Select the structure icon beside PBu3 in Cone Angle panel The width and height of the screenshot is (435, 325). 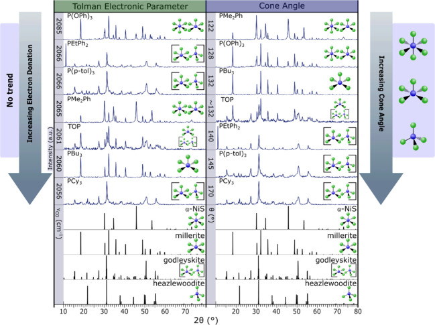pyautogui.click(x=340, y=81)
